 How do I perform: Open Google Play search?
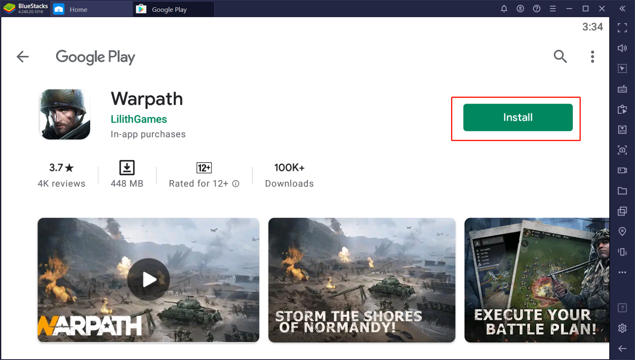560,56
